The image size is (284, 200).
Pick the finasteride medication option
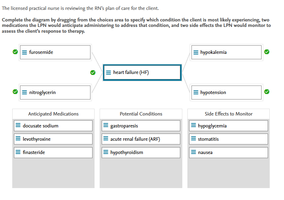(53, 152)
